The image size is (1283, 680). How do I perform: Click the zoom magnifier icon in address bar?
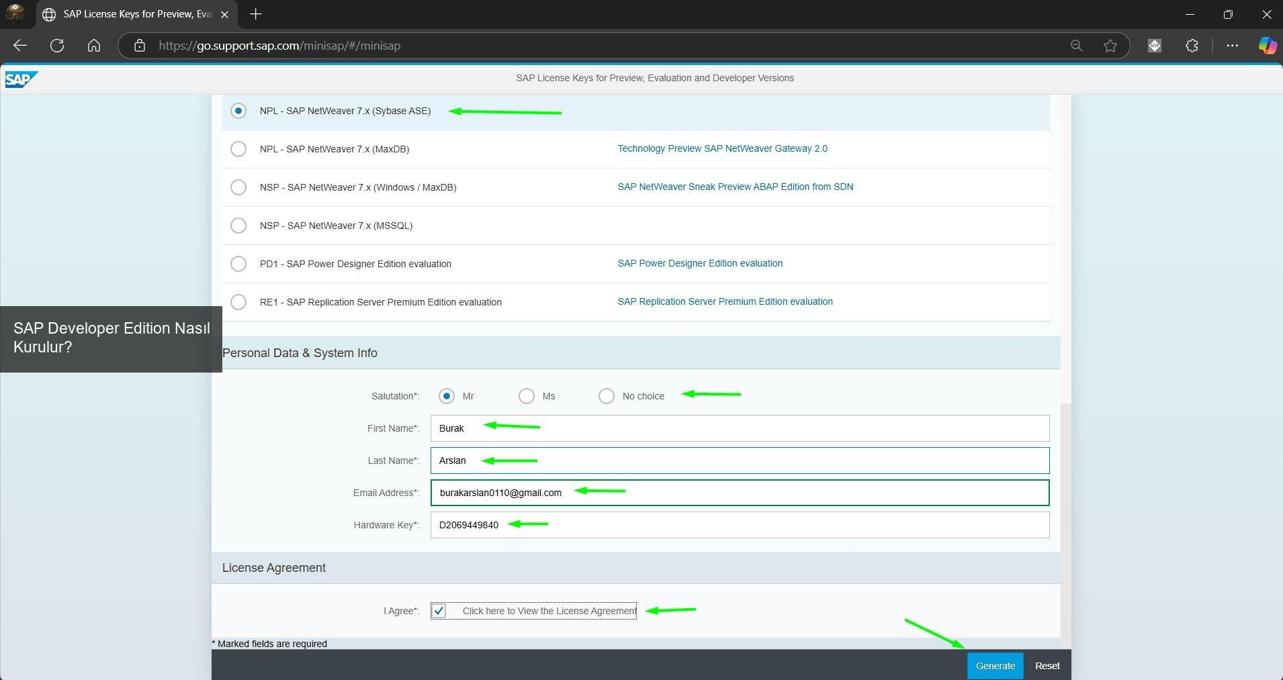[x=1076, y=46]
